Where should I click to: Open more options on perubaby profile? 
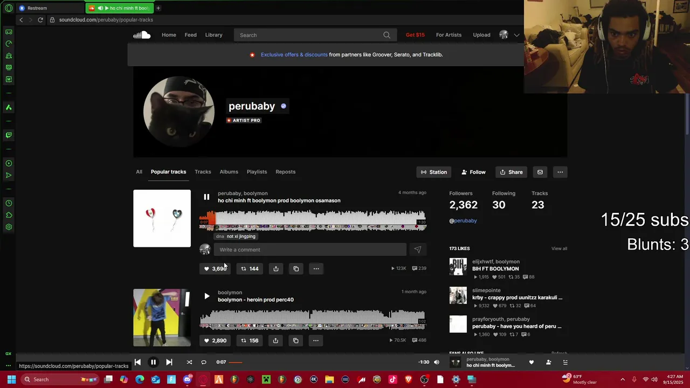coord(560,172)
